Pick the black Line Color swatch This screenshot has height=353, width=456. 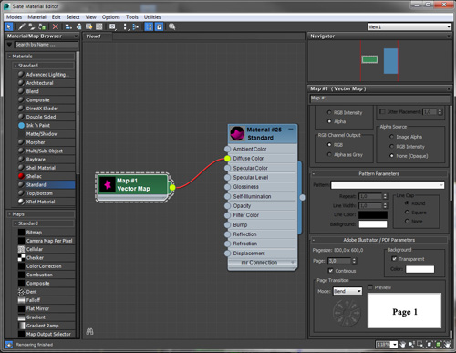[373, 214]
